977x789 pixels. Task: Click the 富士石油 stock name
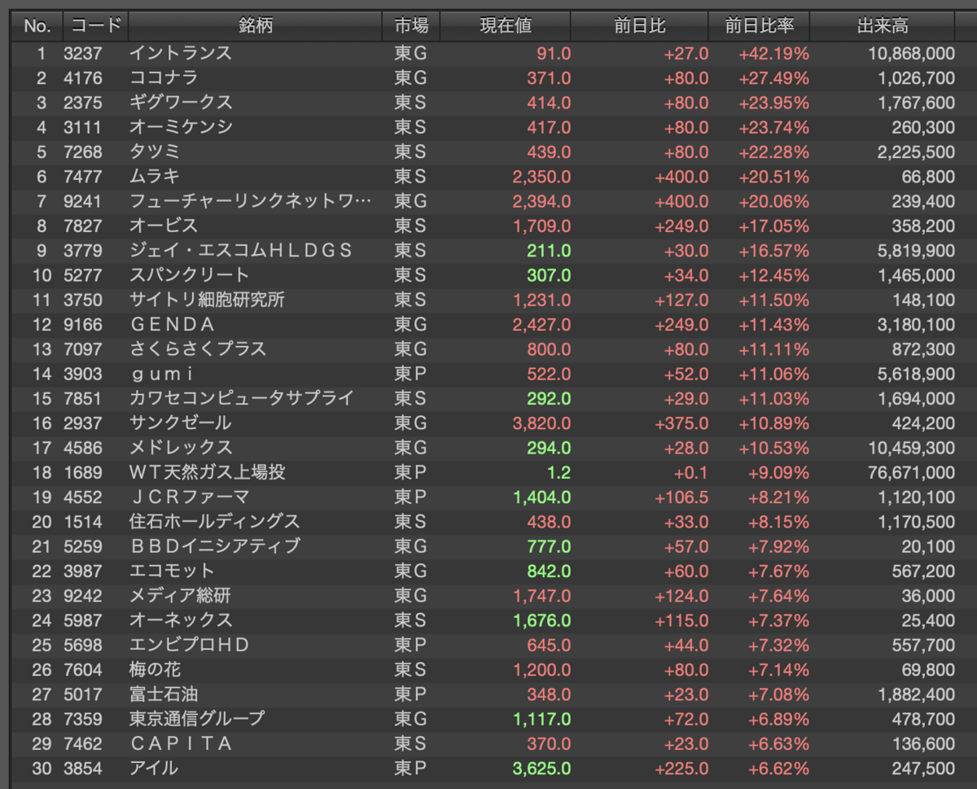tap(164, 694)
